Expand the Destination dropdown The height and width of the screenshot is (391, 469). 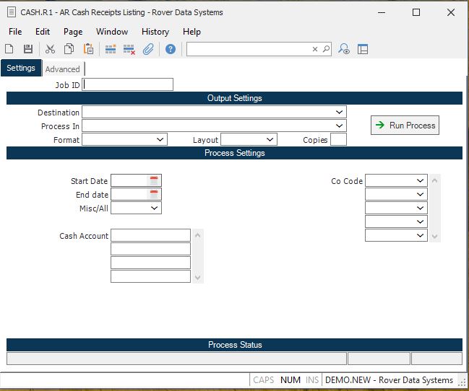click(x=339, y=113)
